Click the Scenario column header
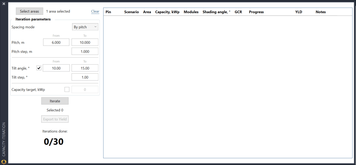Viewport: 356px width, 165px height. [x=131, y=12]
